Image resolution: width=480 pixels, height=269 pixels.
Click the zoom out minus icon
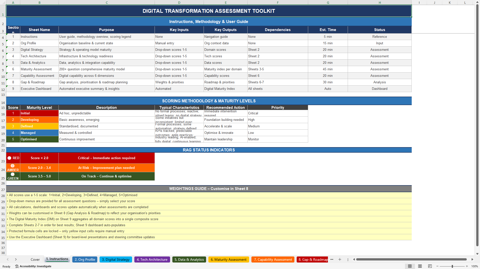[x=437, y=266]
